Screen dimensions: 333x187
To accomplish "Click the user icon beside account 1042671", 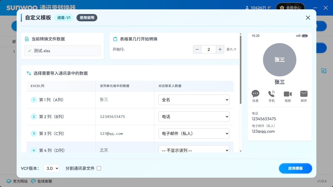I will click(247, 8).
